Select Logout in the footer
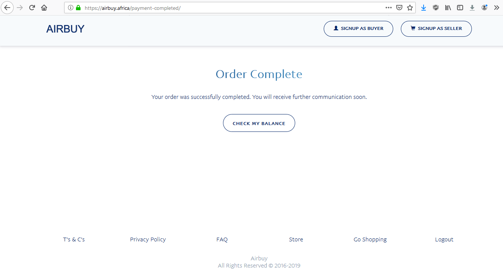The width and height of the screenshot is (503, 277). 444,239
